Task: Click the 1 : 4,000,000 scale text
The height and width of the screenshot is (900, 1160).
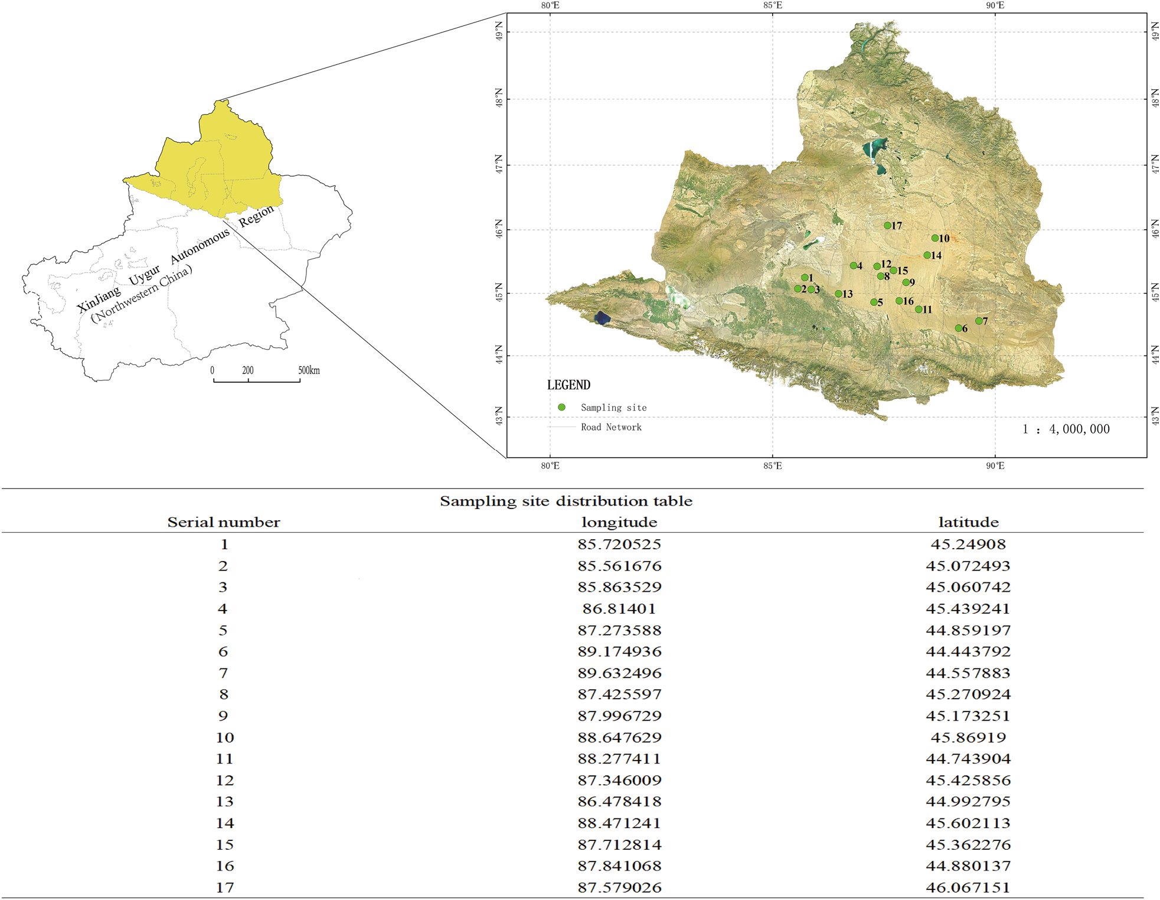Action: click(x=1066, y=429)
